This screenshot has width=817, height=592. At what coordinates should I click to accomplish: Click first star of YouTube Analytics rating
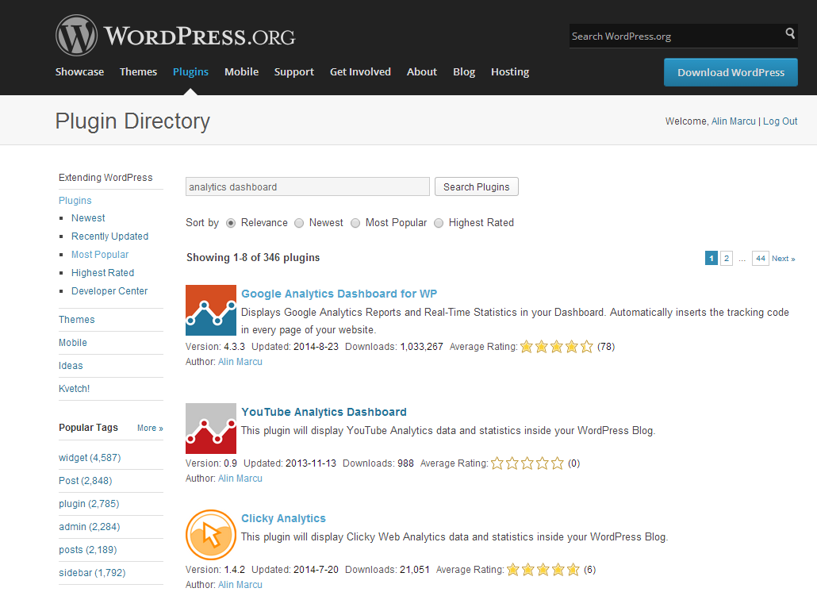click(497, 463)
